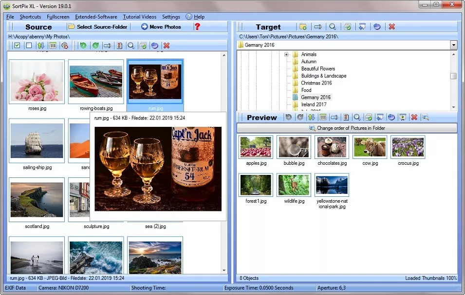Image resolution: width=465 pixels, height=295 pixels.
Task: Open the Shortcuts menu
Action: click(x=30, y=17)
